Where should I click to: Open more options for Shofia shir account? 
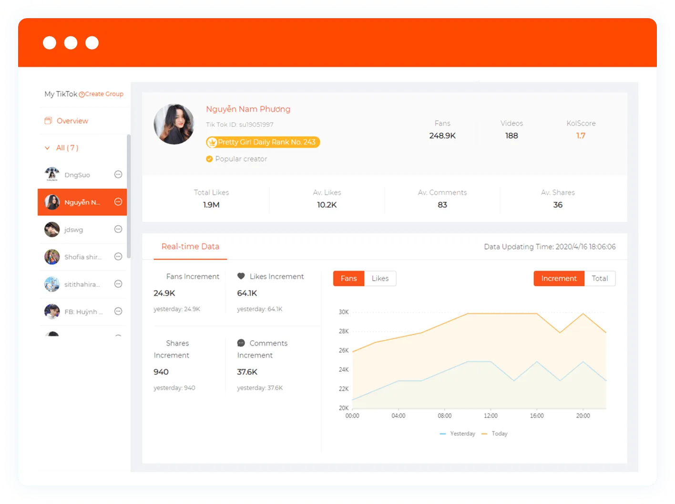(x=118, y=257)
